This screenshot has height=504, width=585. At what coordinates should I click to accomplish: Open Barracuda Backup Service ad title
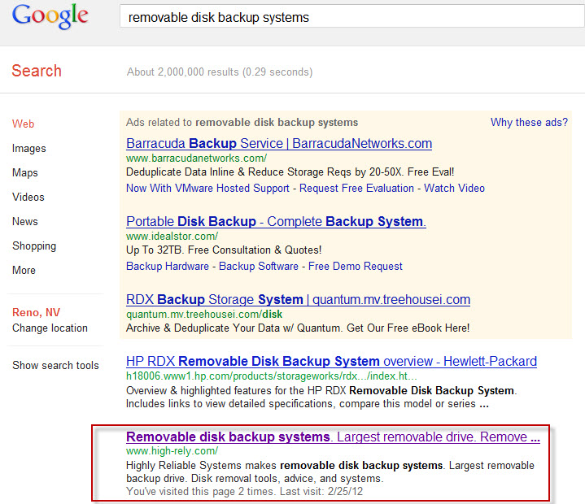(279, 144)
